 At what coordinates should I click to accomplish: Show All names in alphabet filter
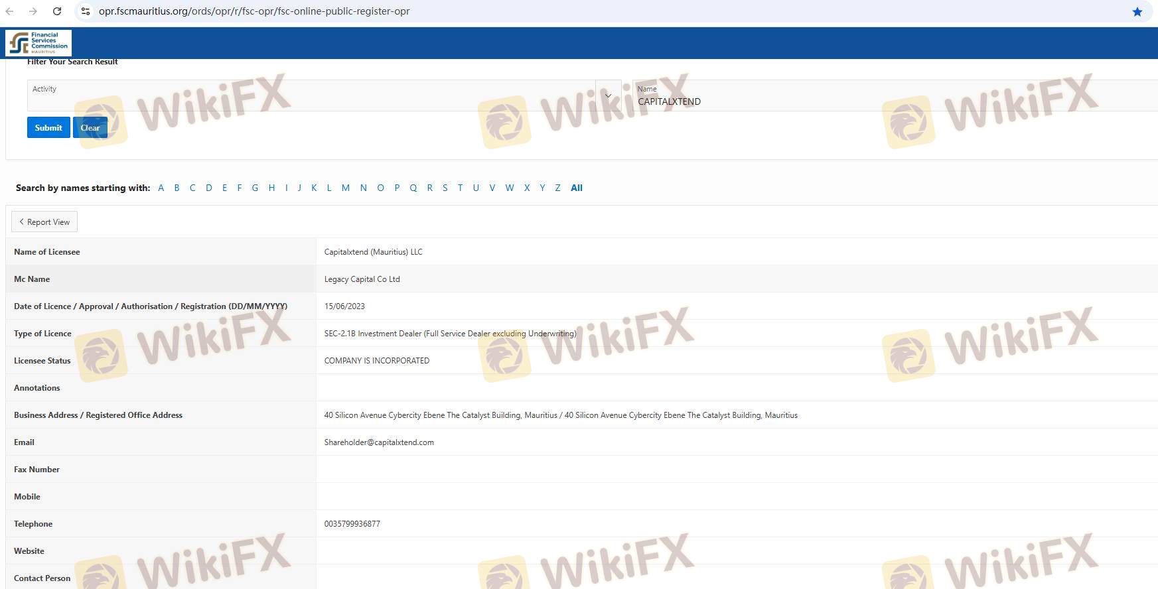point(577,188)
